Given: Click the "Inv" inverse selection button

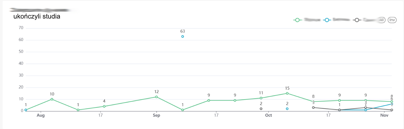Looking at the screenshot, I should pyautogui.click(x=392, y=20).
